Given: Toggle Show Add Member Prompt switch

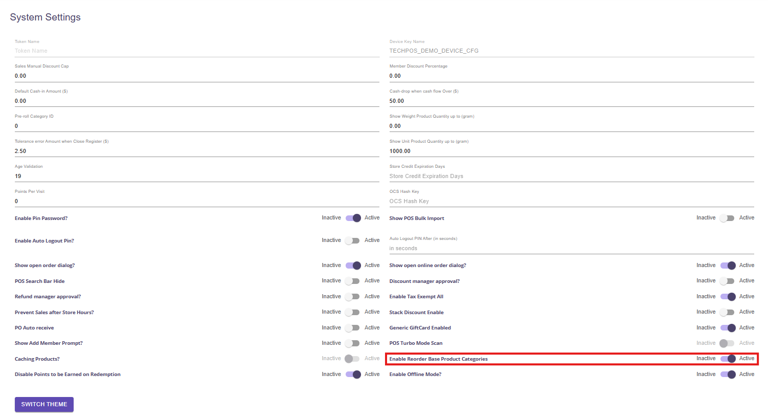Looking at the screenshot, I should [x=352, y=343].
